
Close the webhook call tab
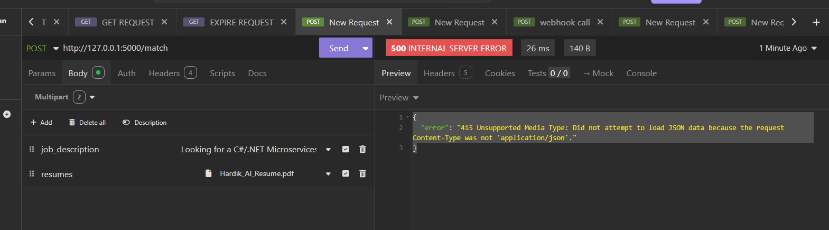[600, 22]
